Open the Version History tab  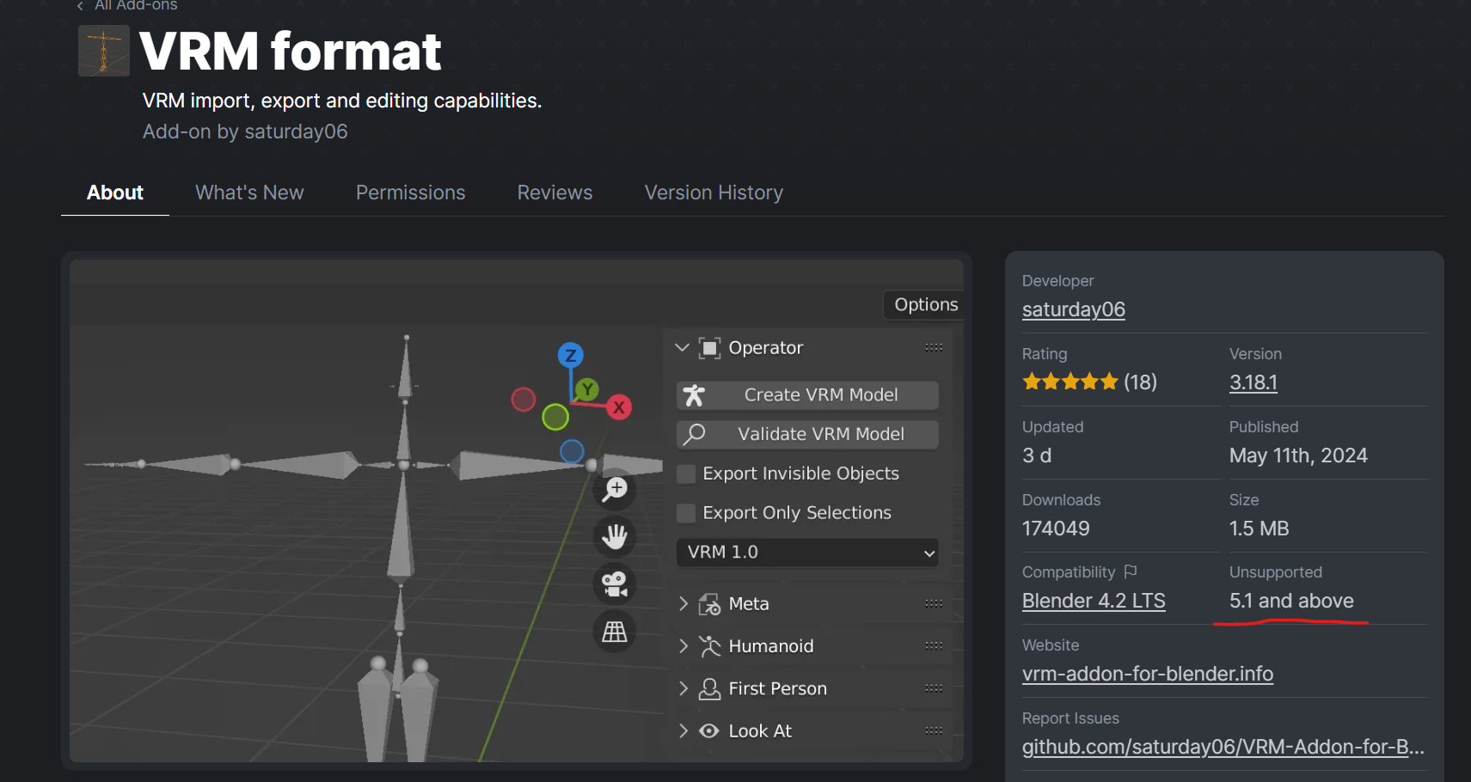pyautogui.click(x=714, y=192)
